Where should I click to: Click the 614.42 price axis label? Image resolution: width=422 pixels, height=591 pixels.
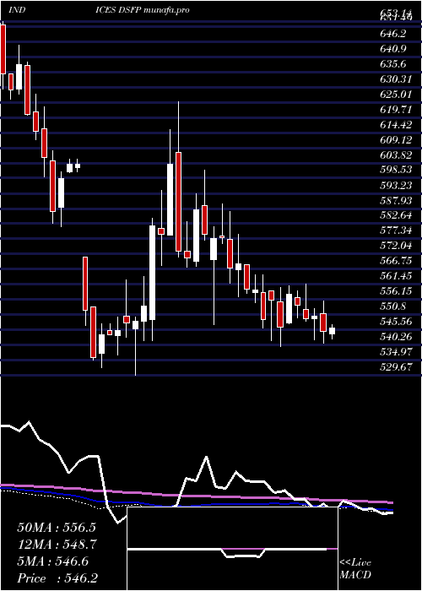tap(396, 124)
